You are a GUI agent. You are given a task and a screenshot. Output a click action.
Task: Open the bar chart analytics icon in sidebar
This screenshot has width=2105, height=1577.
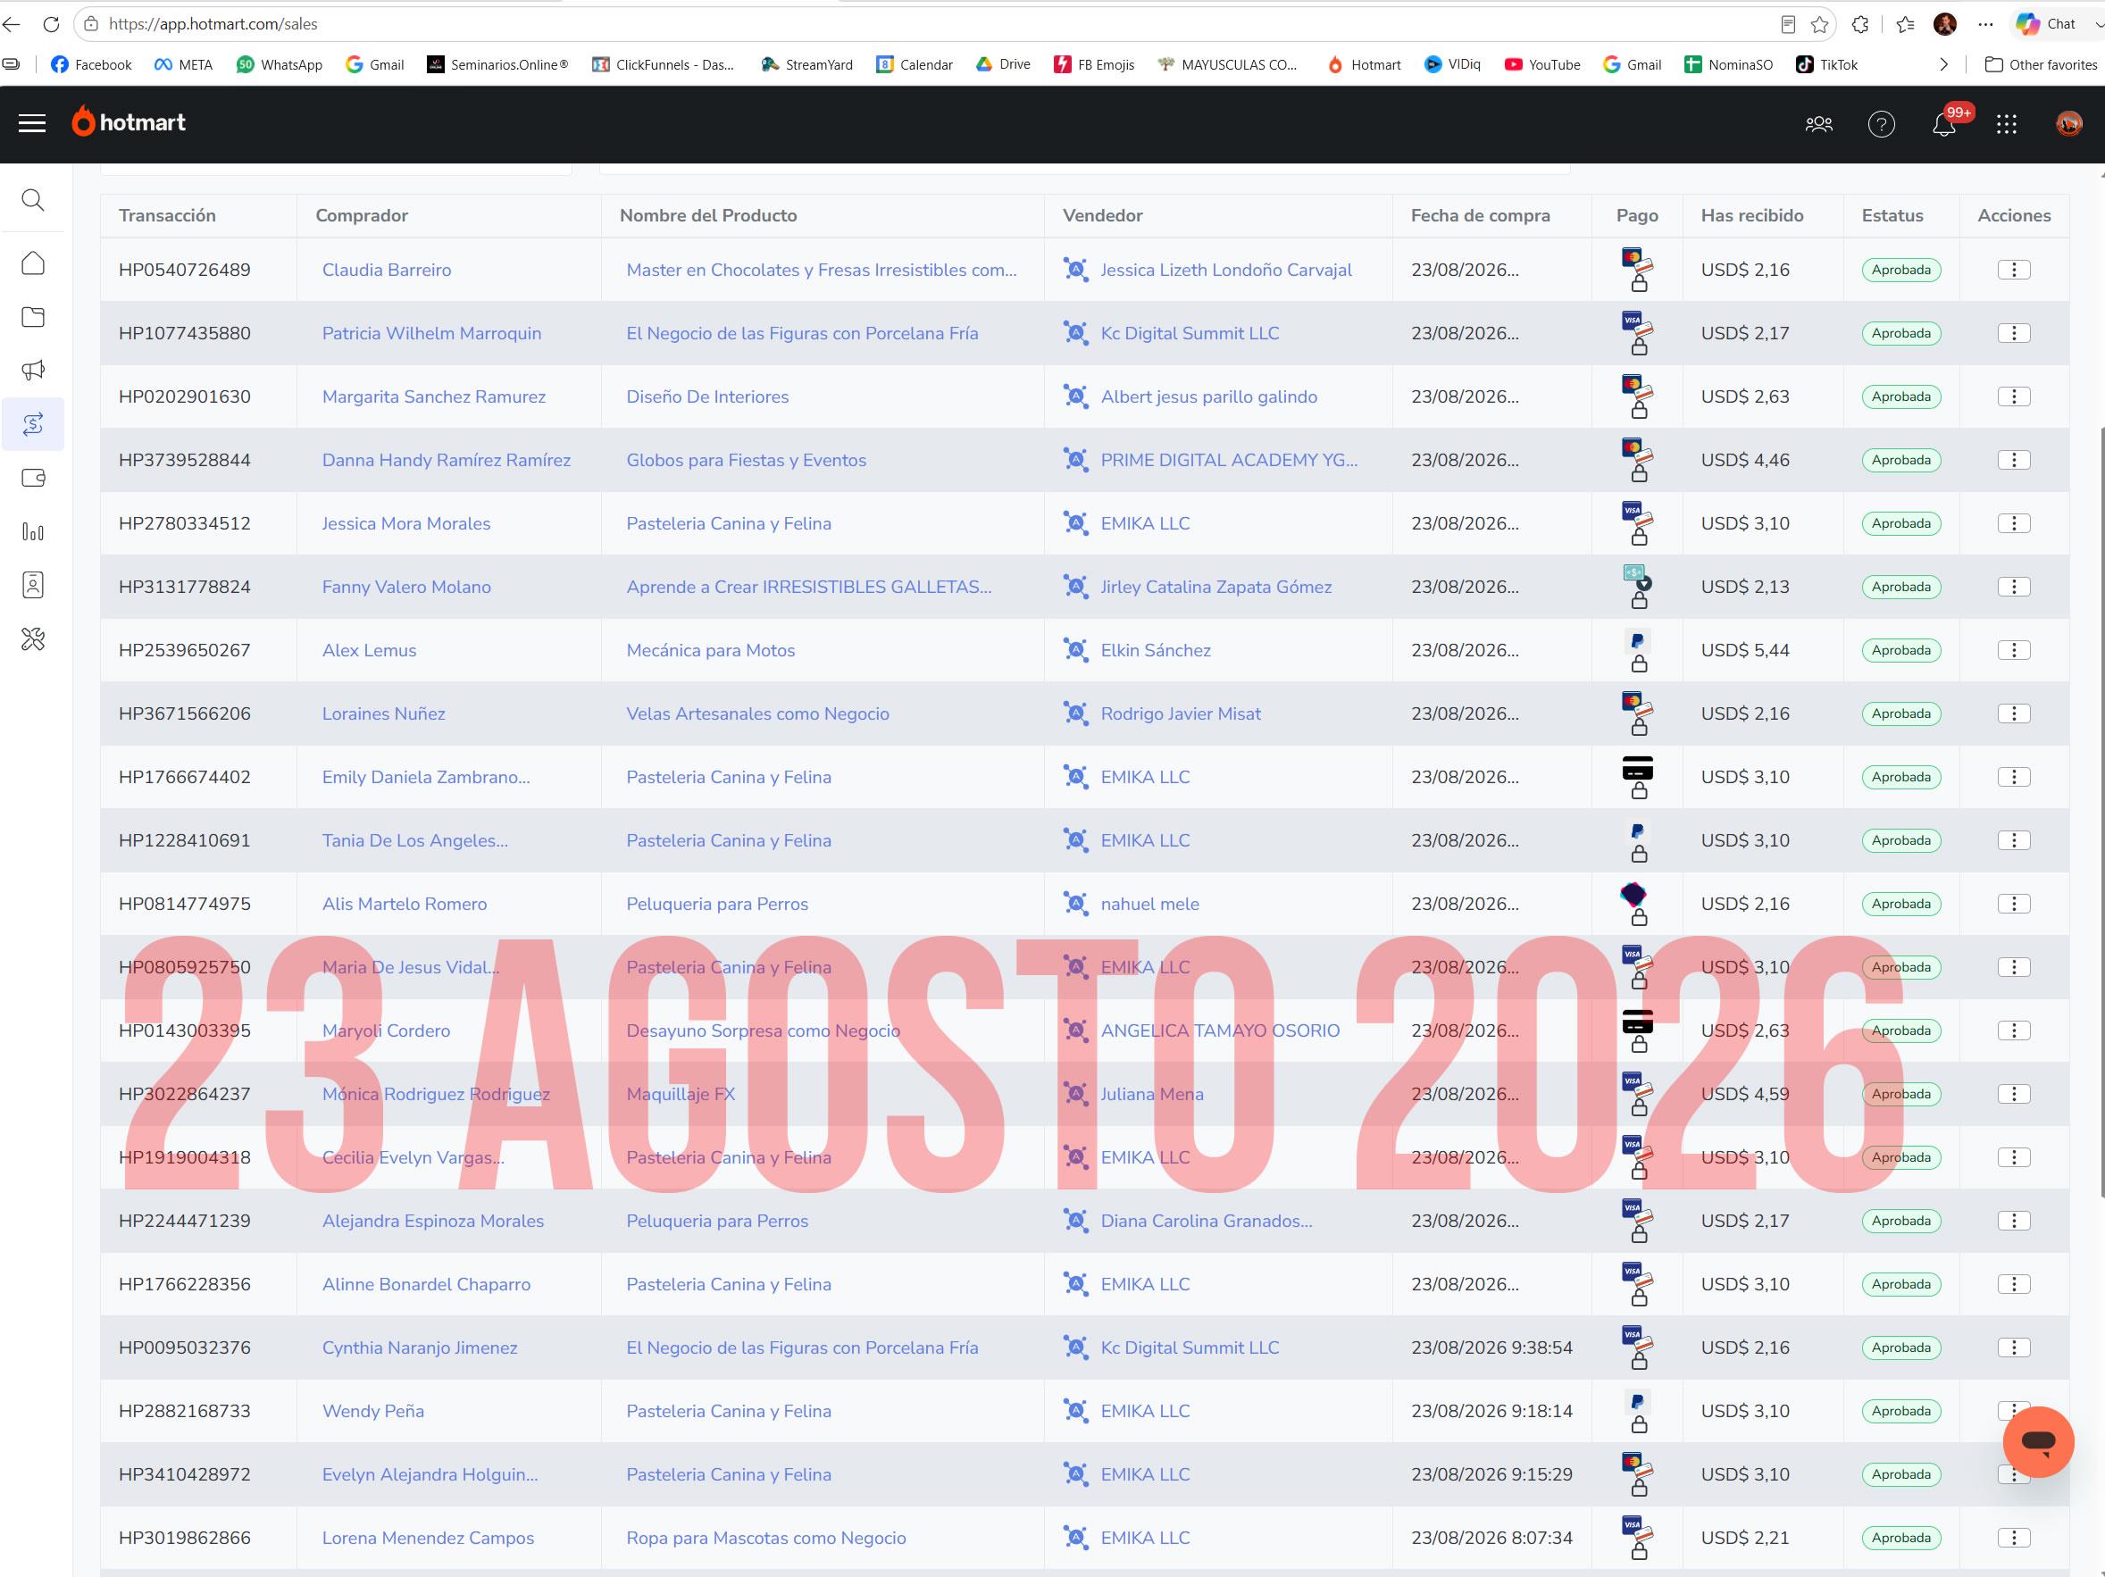(32, 531)
